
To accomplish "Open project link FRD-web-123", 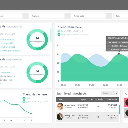I will tap(7, 43).
